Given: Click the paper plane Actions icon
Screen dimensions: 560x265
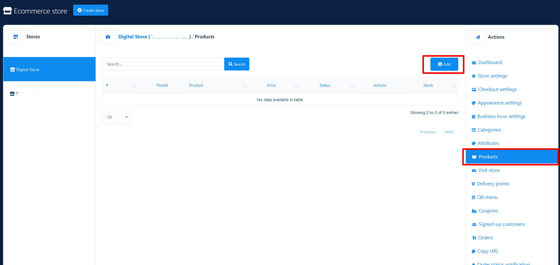Looking at the screenshot, I should (478, 37).
